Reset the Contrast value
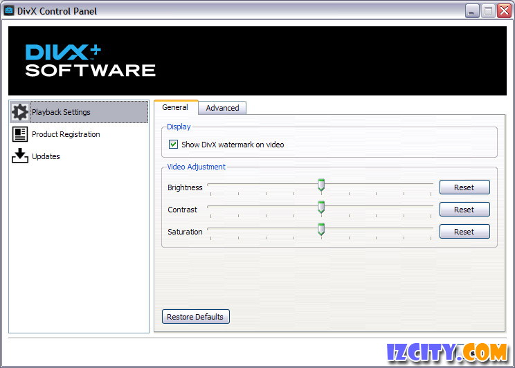 click(x=464, y=209)
